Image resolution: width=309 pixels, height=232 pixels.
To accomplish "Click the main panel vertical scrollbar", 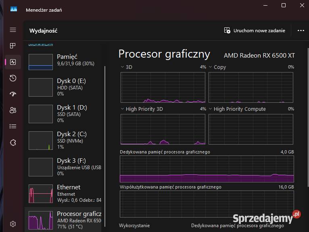I will coord(308,117).
